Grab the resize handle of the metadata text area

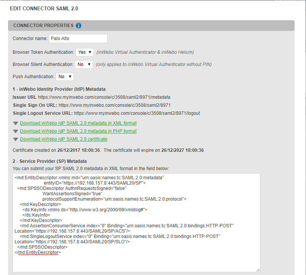[258, 270]
